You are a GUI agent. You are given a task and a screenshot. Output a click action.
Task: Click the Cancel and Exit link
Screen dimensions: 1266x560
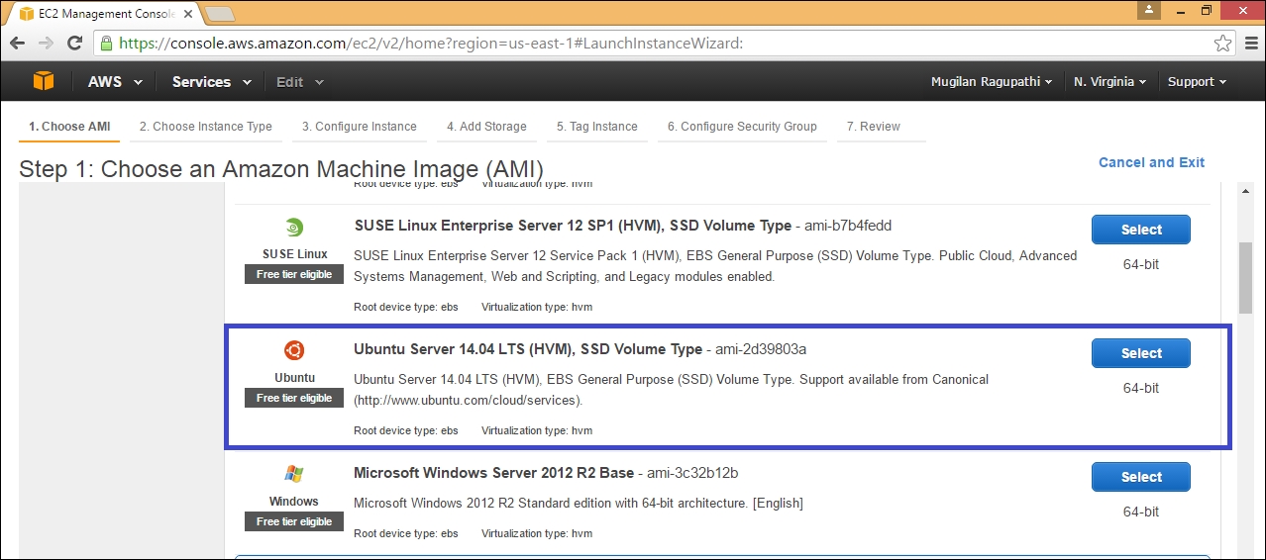pos(1151,162)
